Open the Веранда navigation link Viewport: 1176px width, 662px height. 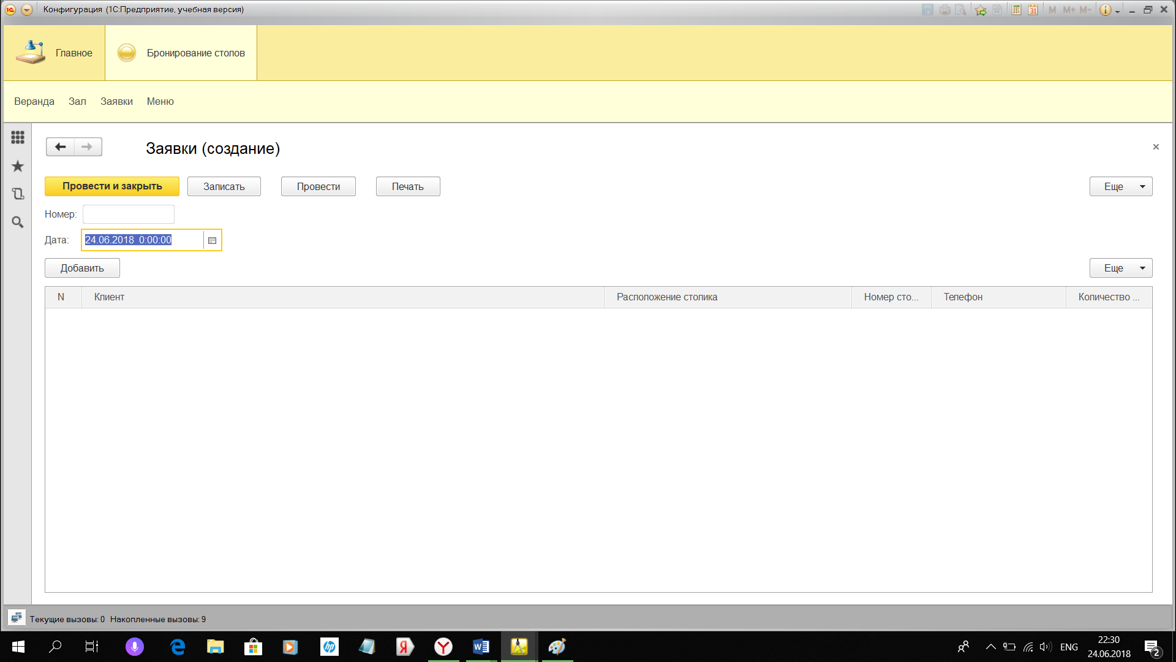tap(34, 101)
